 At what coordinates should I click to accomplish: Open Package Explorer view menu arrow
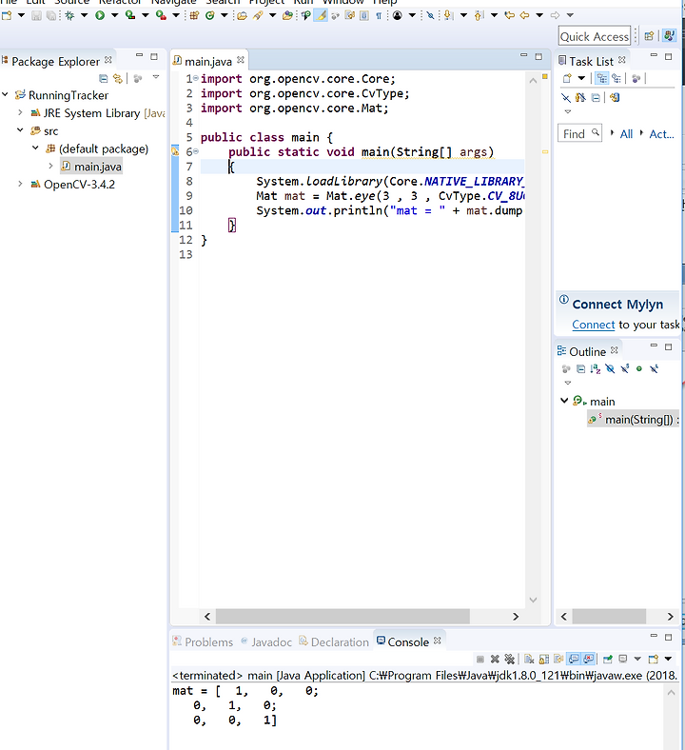pos(156,77)
